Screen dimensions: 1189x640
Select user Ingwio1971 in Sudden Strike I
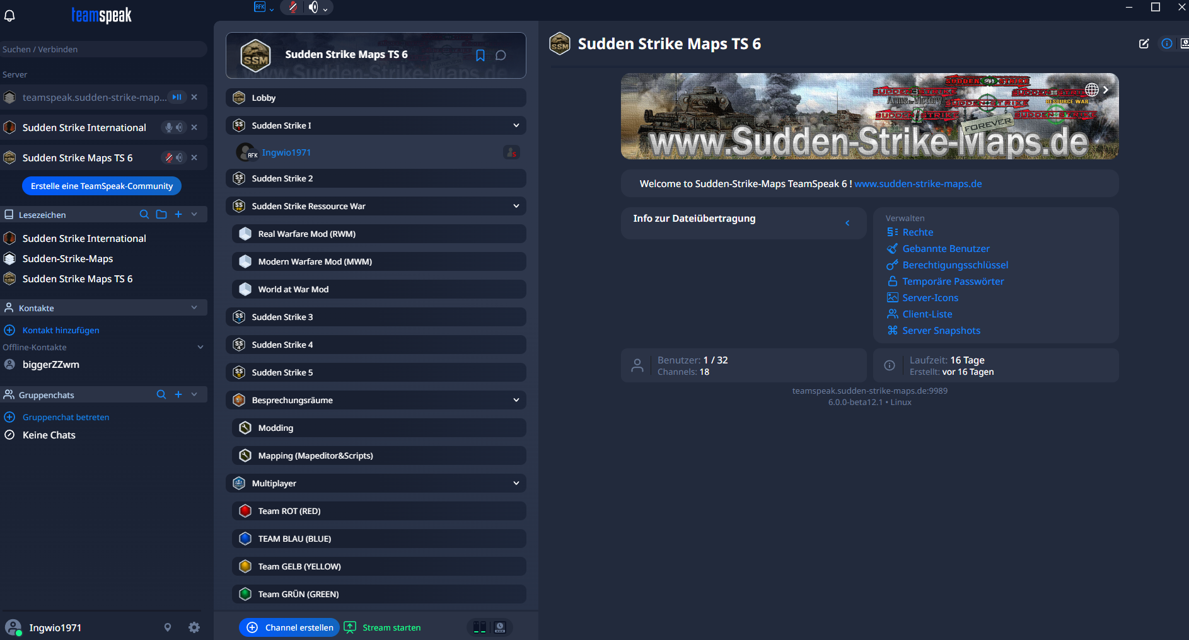click(x=286, y=152)
